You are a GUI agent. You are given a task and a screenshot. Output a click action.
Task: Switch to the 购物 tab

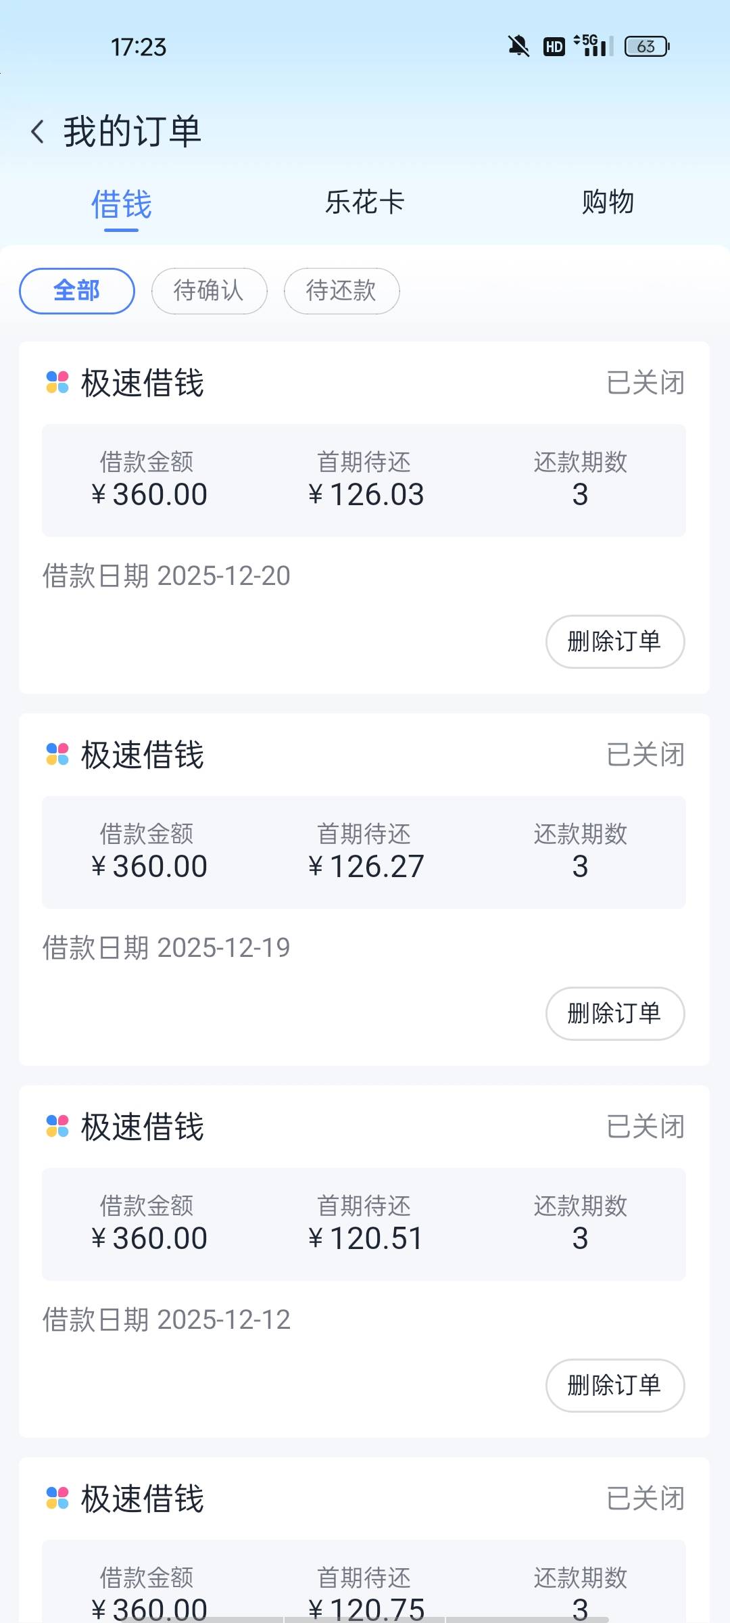608,202
